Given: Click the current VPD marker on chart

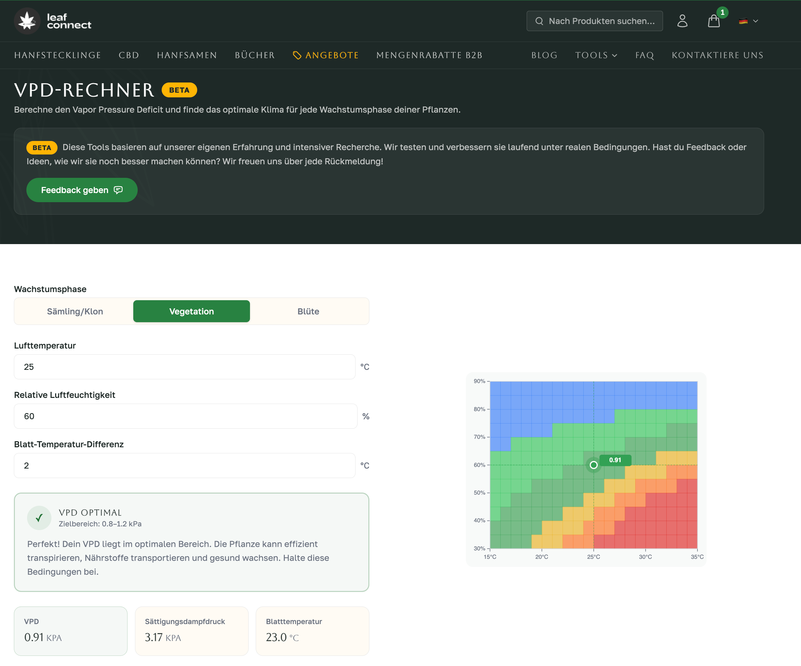Looking at the screenshot, I should (x=594, y=465).
